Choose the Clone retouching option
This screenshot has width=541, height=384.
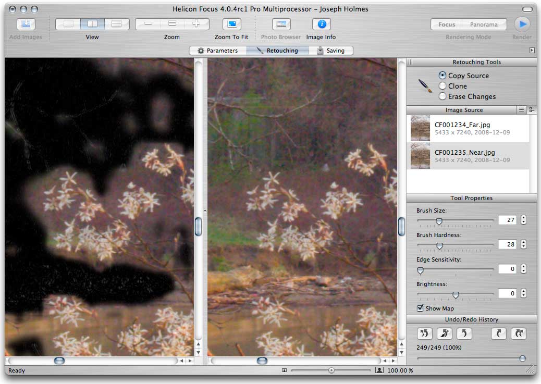(442, 86)
